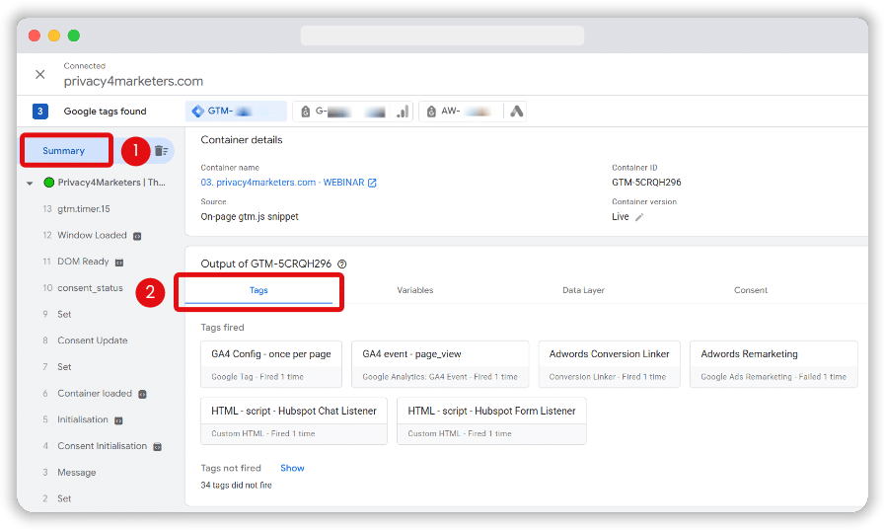
Task: Open the Adwords Remarketing tag card
Action: click(773, 364)
